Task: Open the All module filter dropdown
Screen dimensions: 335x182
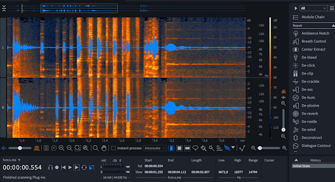Action: coord(313,8)
